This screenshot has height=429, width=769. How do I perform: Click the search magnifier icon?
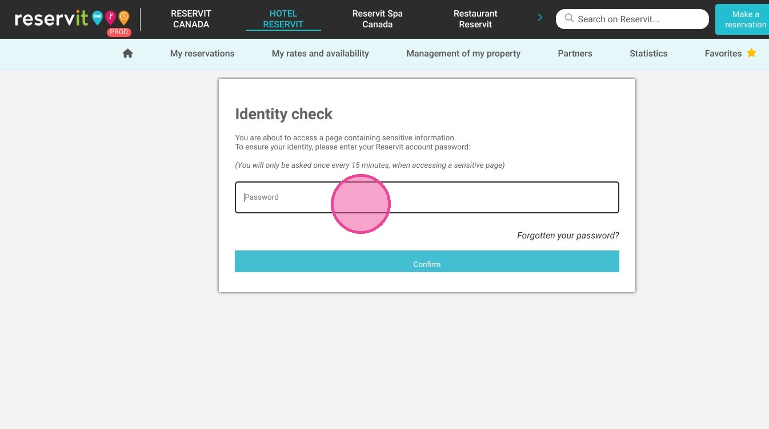pyautogui.click(x=569, y=18)
